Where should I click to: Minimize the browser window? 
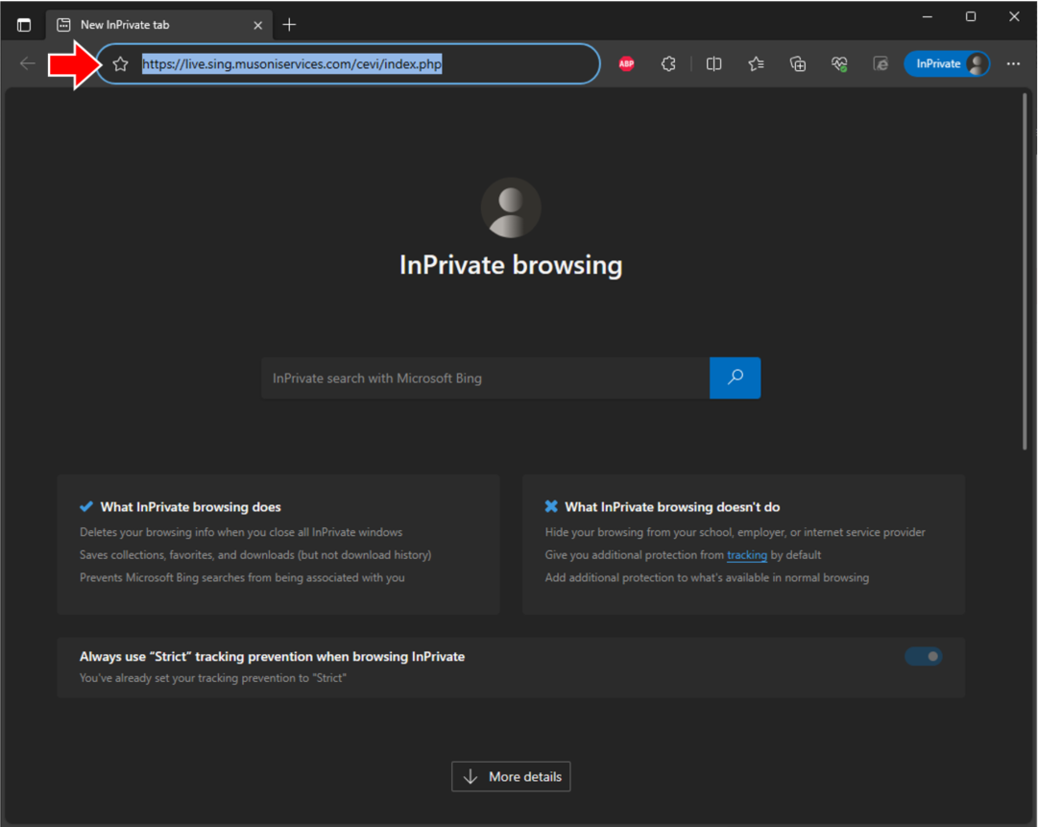point(928,16)
